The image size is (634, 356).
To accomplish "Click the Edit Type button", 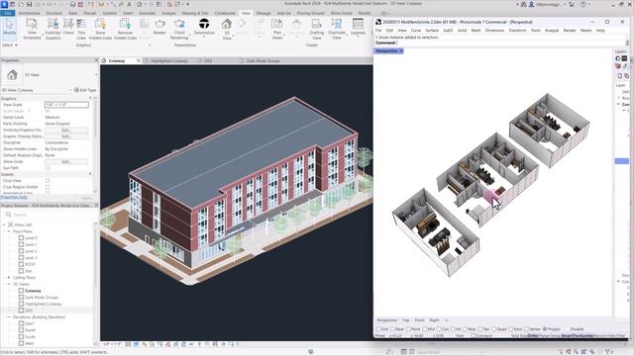I will pyautogui.click(x=85, y=90).
